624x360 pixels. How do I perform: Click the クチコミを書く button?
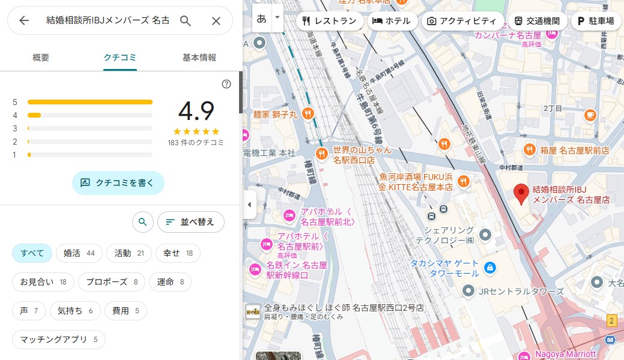[118, 183]
